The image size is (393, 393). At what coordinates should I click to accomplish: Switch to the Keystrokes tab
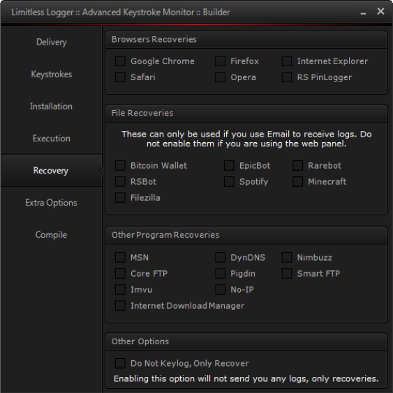51,74
